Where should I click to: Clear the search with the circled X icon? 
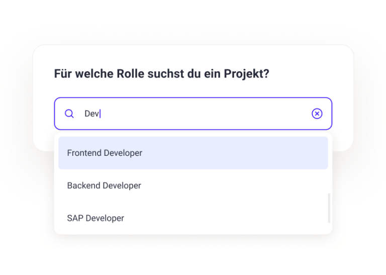click(317, 114)
